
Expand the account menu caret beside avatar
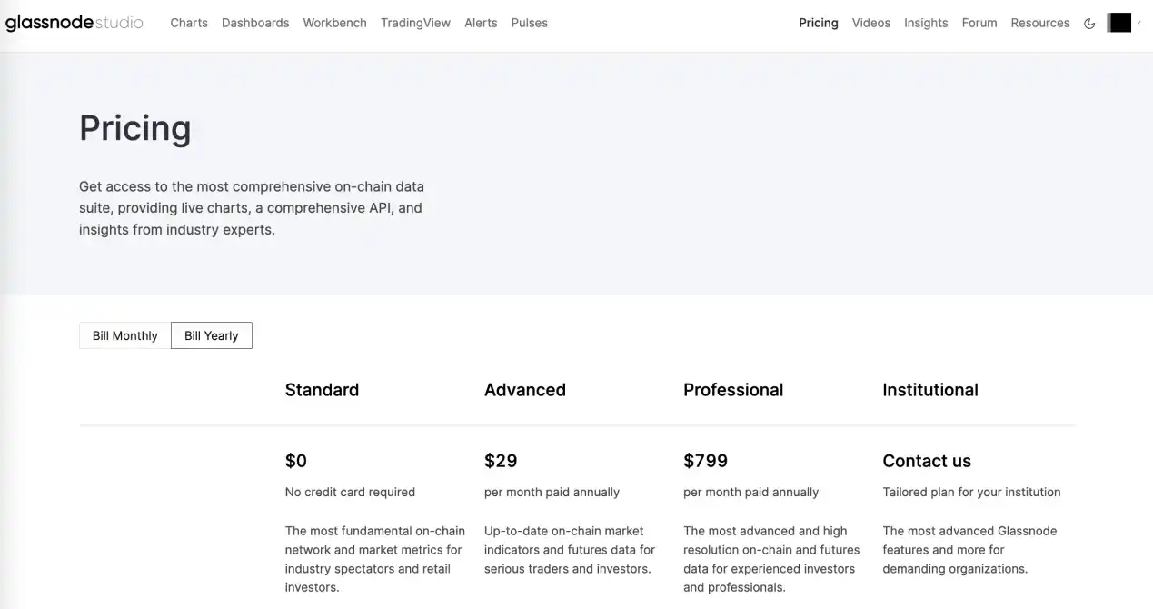point(1139,22)
